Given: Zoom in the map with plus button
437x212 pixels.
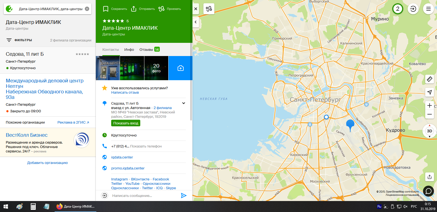Looking at the screenshot, I should point(429,105).
